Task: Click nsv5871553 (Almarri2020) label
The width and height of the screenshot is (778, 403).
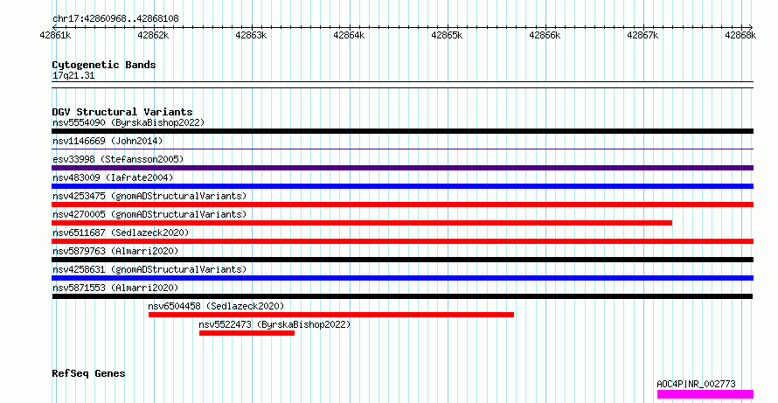Action: (115, 288)
